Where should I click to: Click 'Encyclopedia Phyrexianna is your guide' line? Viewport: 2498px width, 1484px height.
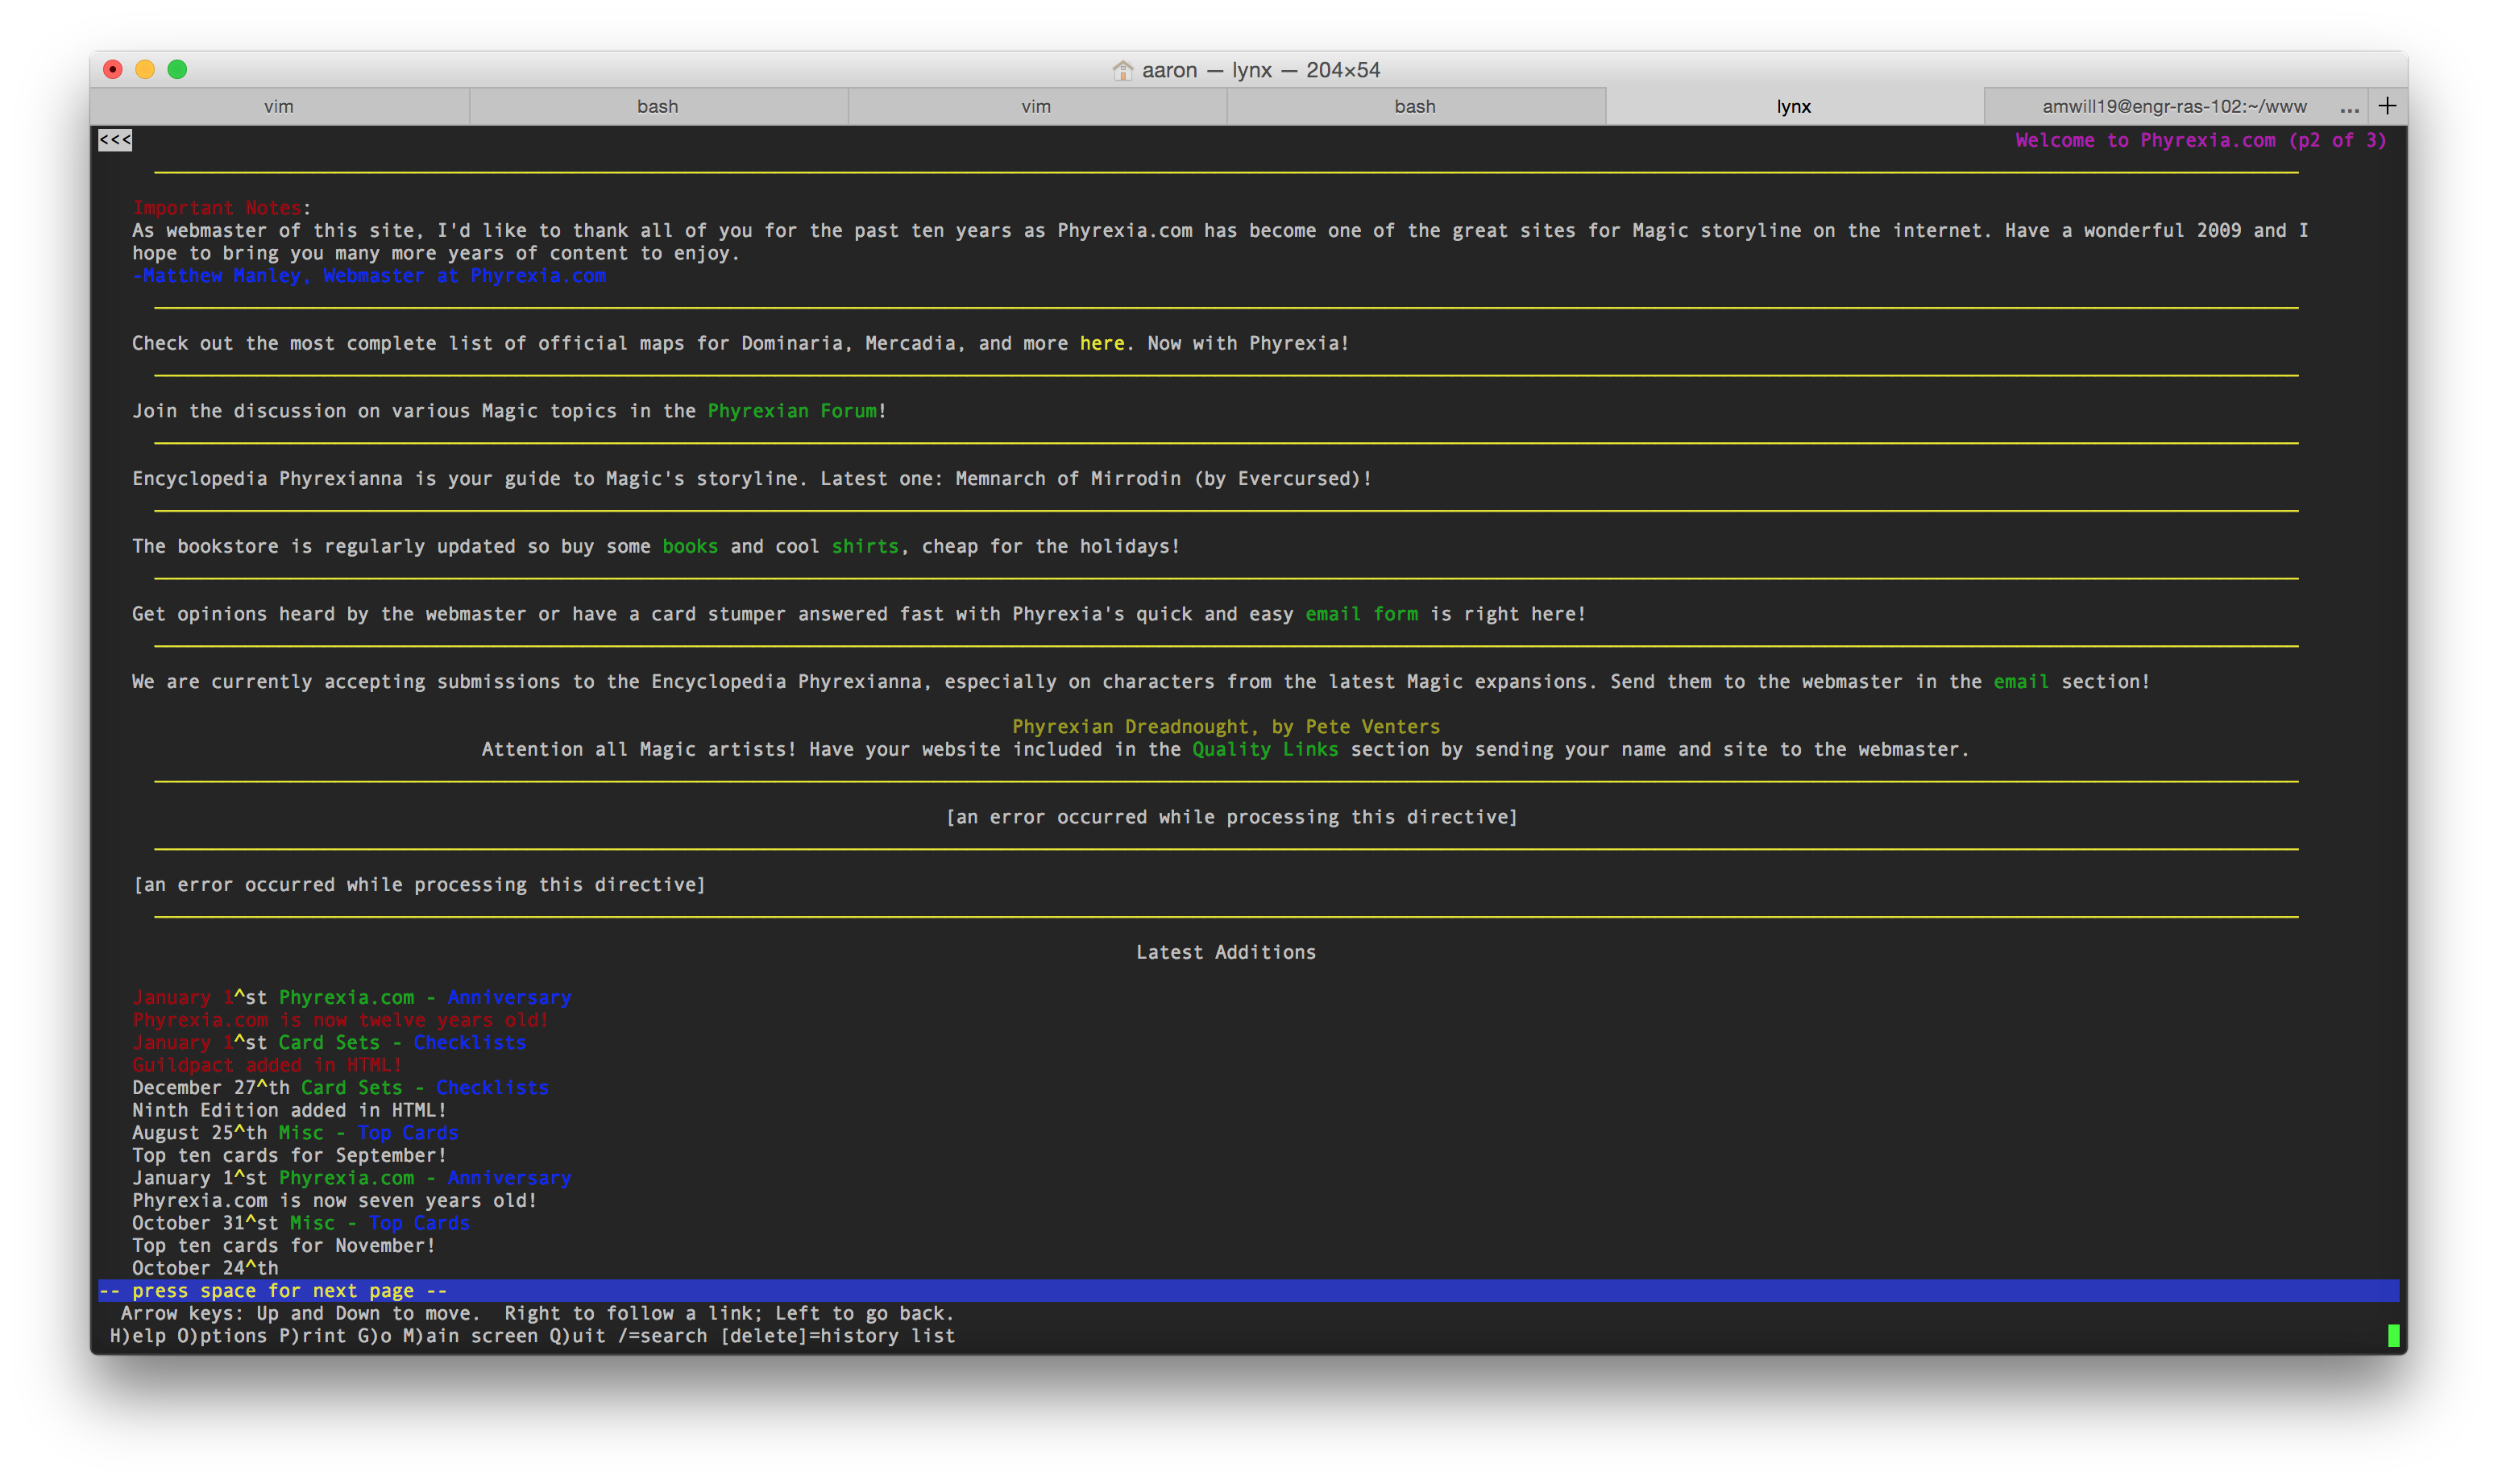(752, 479)
